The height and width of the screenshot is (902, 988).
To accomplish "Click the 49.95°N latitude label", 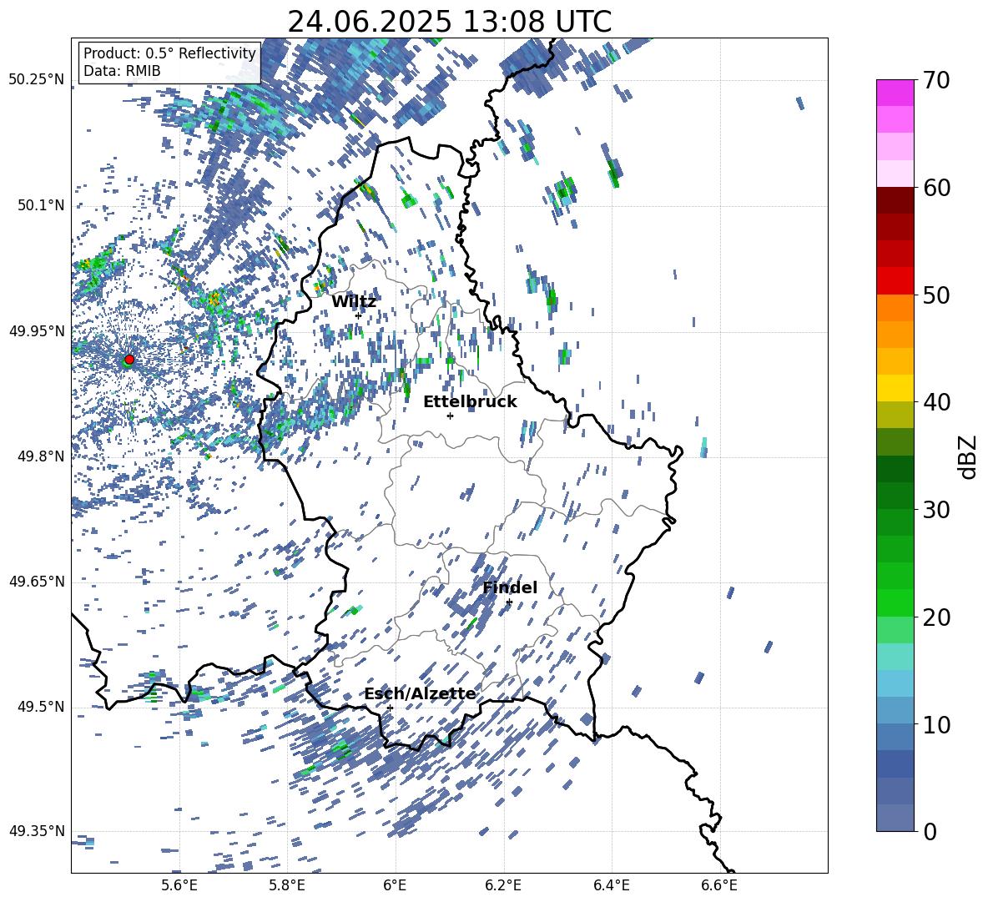I will [37, 331].
